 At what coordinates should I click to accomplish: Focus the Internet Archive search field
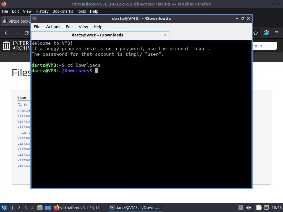click(x=264, y=46)
